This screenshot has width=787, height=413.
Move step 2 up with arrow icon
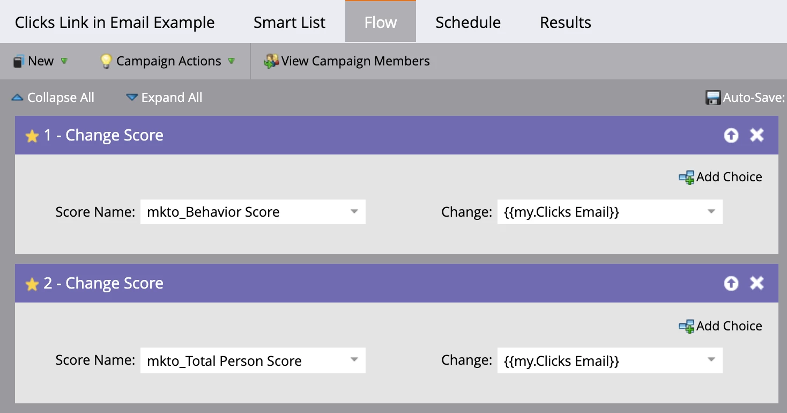pyautogui.click(x=731, y=284)
